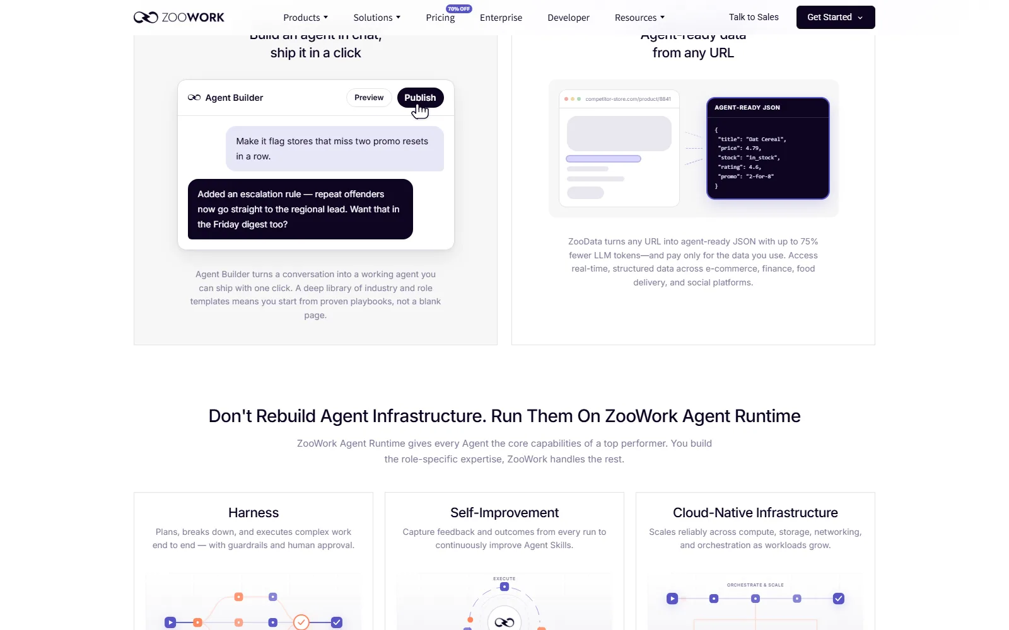The image size is (1009, 630).
Task: Navigate to Developer section
Action: [x=568, y=18]
